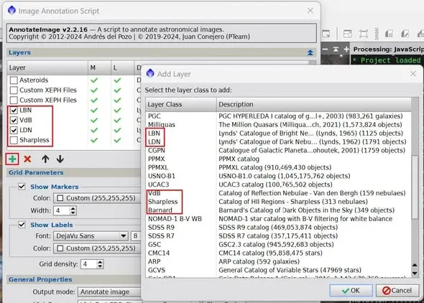Image resolution: width=424 pixels, height=303 pixels.
Task: Add a new layer with the green plus icon
Action: pos(12,159)
